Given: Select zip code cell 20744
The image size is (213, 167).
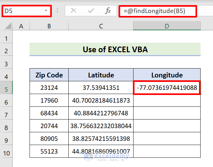Looking at the screenshot, I should point(49,126).
